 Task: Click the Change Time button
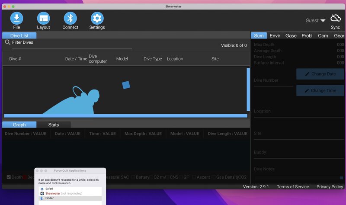320,90
